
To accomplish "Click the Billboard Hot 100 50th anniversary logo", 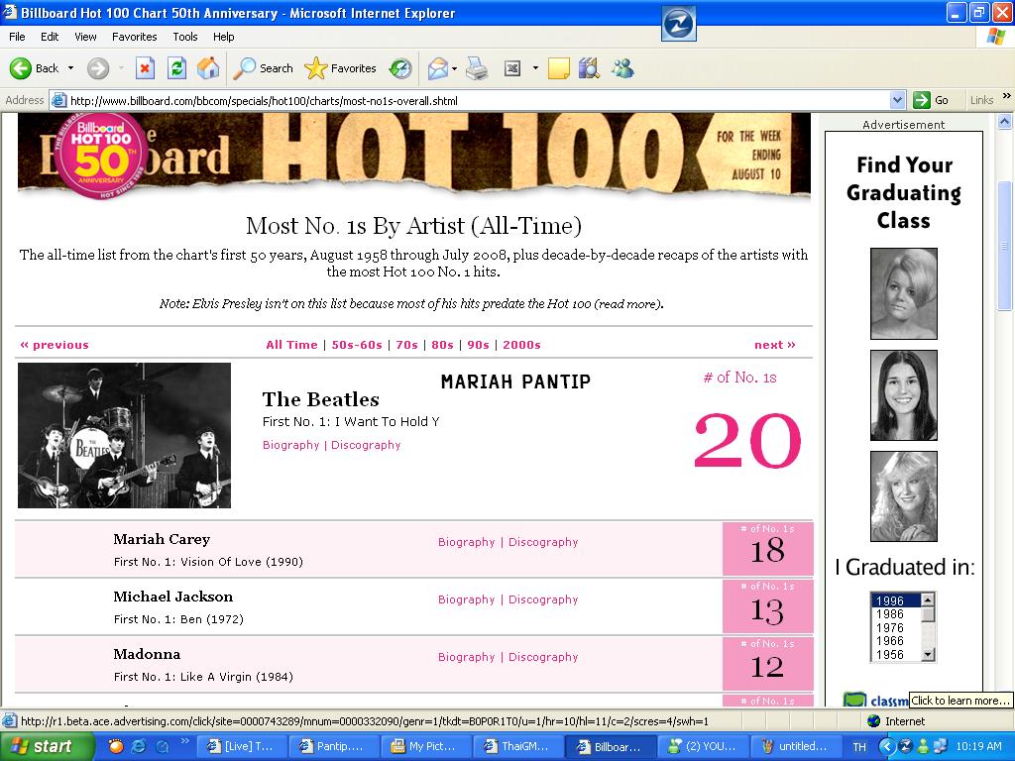I will pos(102,155).
